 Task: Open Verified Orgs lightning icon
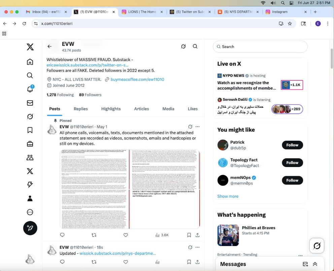(x=30, y=185)
